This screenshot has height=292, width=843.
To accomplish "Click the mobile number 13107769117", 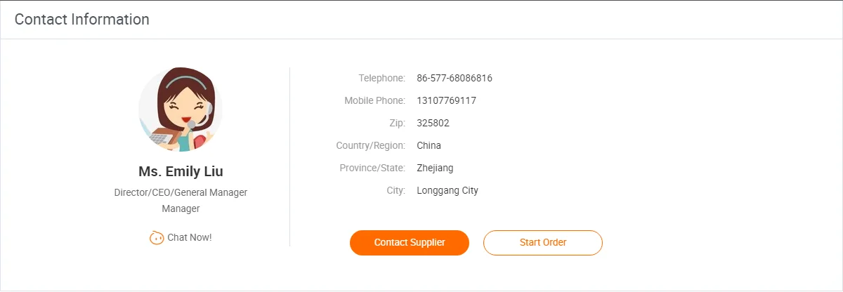I will pos(446,100).
